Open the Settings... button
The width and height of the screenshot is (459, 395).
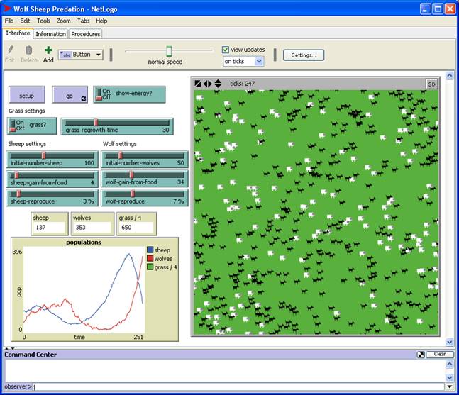pos(304,55)
